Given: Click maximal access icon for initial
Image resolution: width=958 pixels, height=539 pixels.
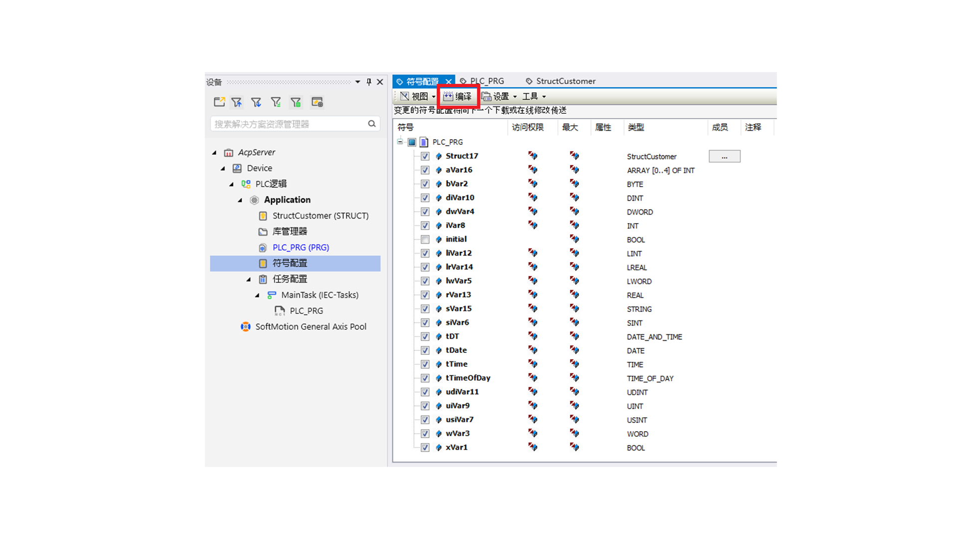Looking at the screenshot, I should pos(574,240).
